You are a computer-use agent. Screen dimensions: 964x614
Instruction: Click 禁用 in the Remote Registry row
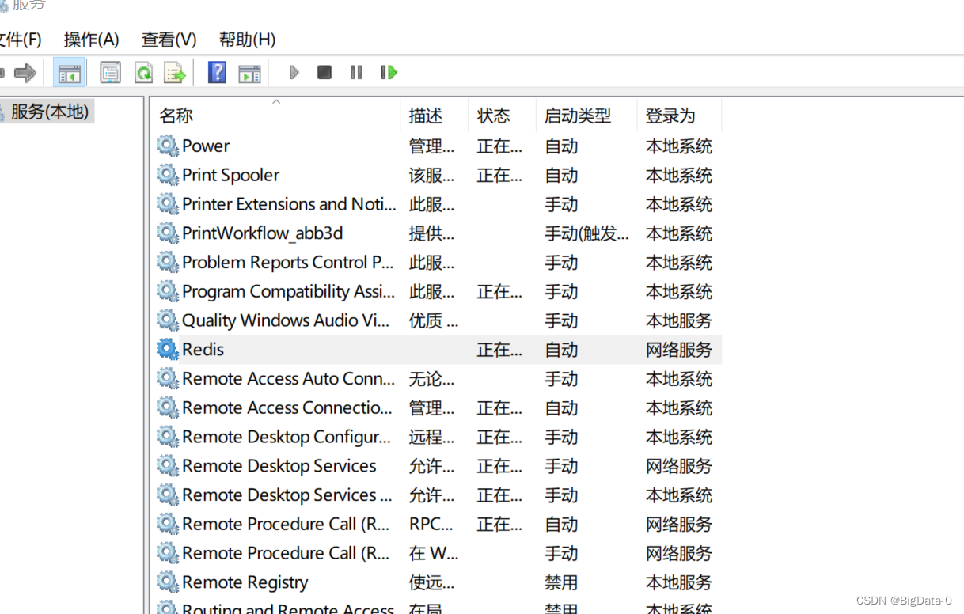[x=561, y=582]
